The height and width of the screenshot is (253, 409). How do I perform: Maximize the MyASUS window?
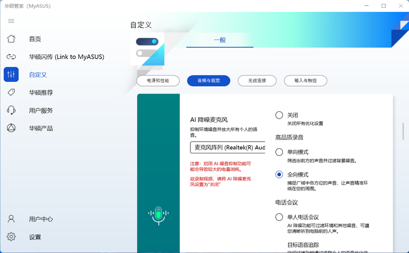(x=383, y=6)
